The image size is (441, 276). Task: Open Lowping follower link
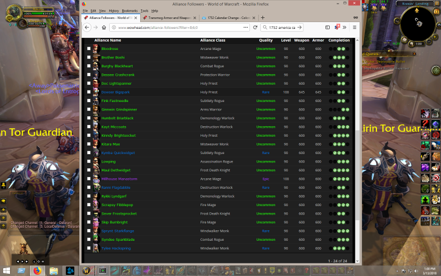[x=108, y=162]
